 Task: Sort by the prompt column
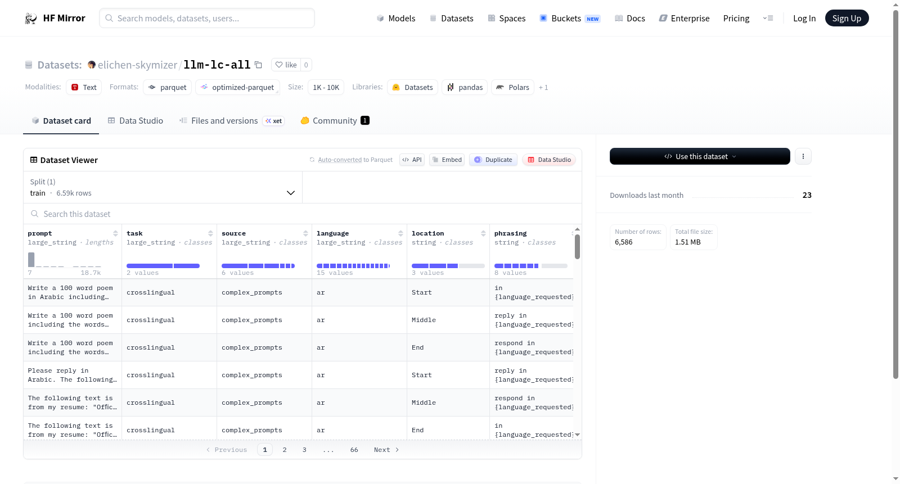coord(115,233)
